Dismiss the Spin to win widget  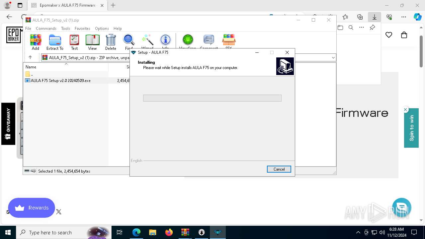[405, 110]
